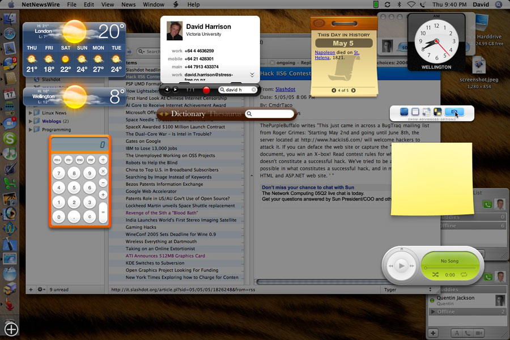Expand the Offline group with 2 buddies

432,312
